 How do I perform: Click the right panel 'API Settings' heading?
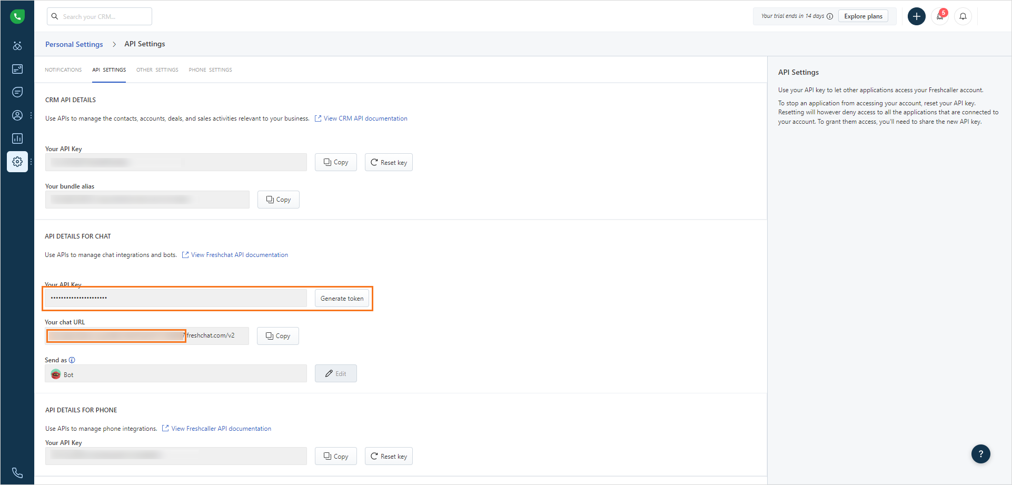[x=799, y=72]
